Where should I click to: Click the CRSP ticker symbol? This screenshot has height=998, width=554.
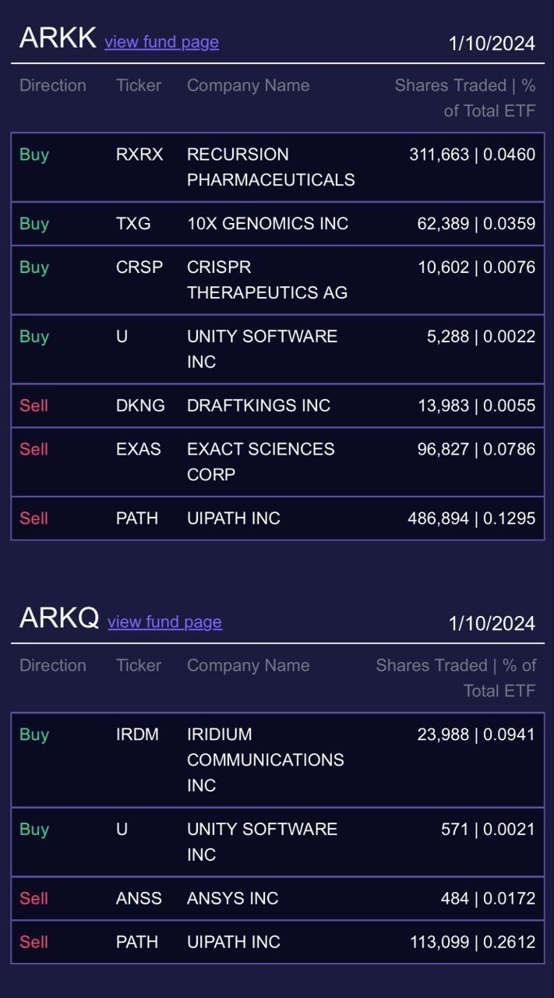click(x=139, y=267)
